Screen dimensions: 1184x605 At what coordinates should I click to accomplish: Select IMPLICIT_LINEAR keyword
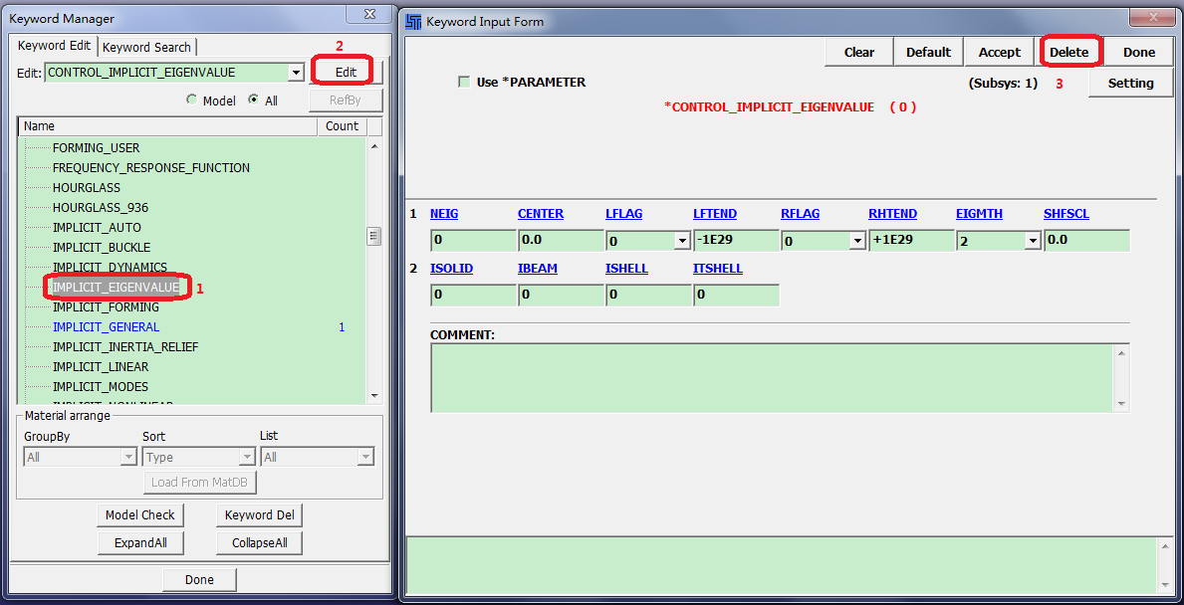click(101, 366)
